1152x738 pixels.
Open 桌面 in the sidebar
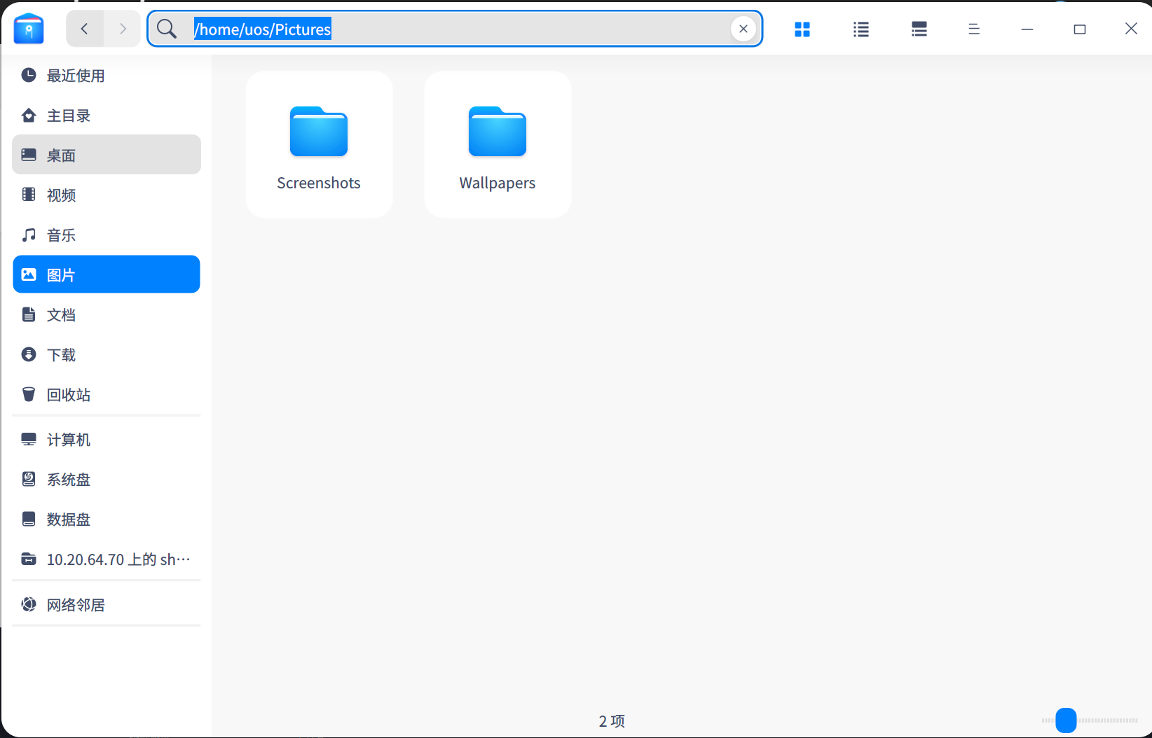point(107,155)
